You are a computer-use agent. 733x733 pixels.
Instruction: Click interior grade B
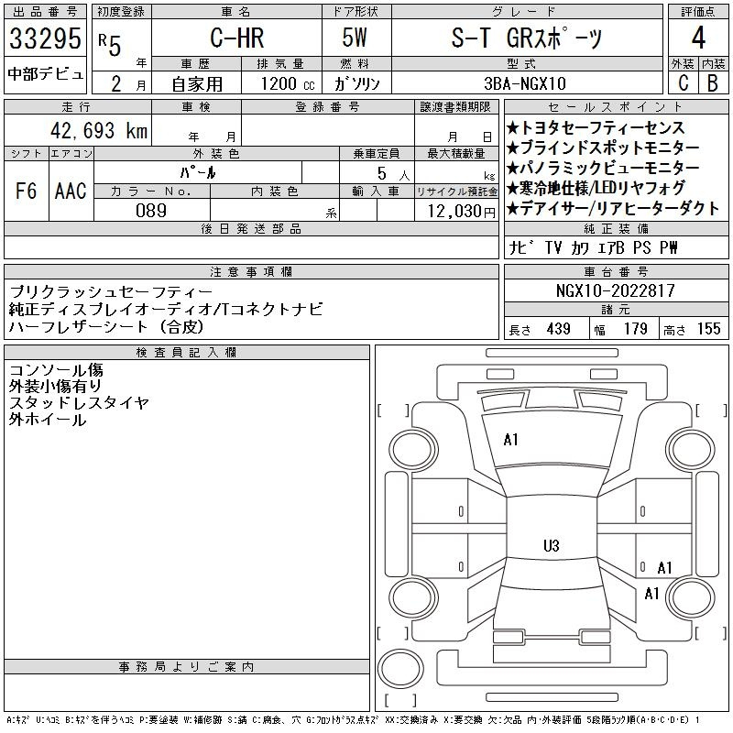tap(713, 82)
